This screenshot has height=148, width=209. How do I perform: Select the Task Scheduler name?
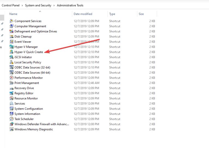(24, 119)
